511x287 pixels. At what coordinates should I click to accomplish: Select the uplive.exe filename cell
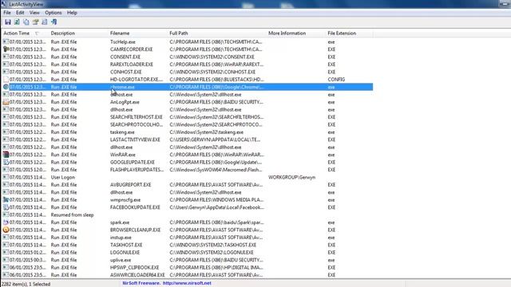point(121,260)
